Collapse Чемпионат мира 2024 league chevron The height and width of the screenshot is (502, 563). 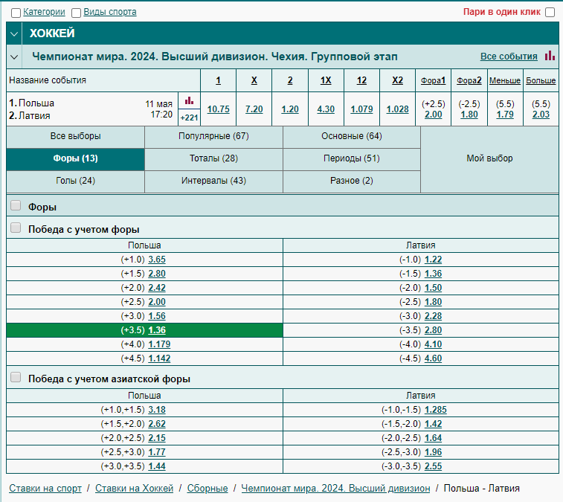[x=14, y=57]
